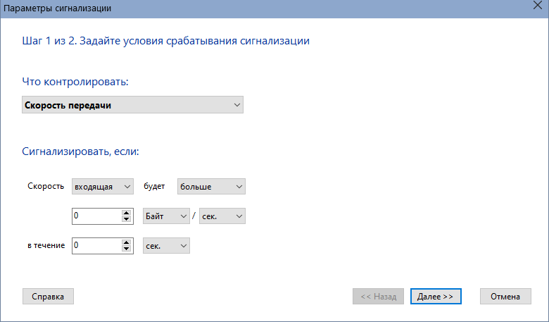Open the 'Байт' unit dropdown

pos(166,216)
